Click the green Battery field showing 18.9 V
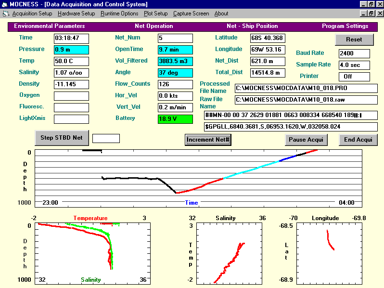This screenshot has width=384, height=288. [x=175, y=119]
